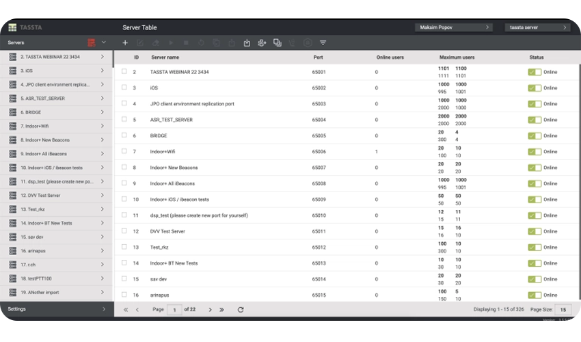Open 19. ANother import sidebar item
The height and width of the screenshot is (342, 581).
click(x=56, y=292)
